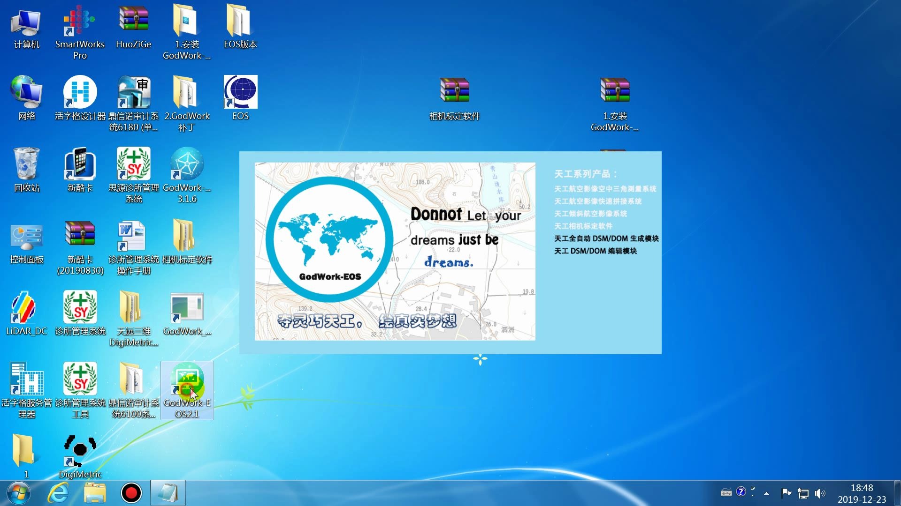Select the folder named 1
The width and height of the screenshot is (901, 506).
point(24,455)
